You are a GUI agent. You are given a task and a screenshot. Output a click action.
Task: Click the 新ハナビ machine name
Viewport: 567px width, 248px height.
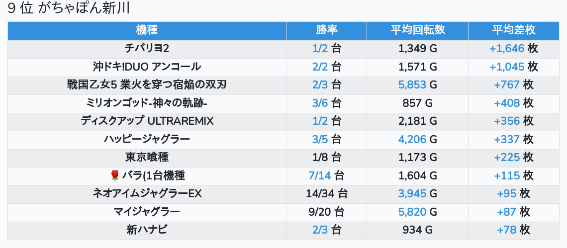(147, 230)
